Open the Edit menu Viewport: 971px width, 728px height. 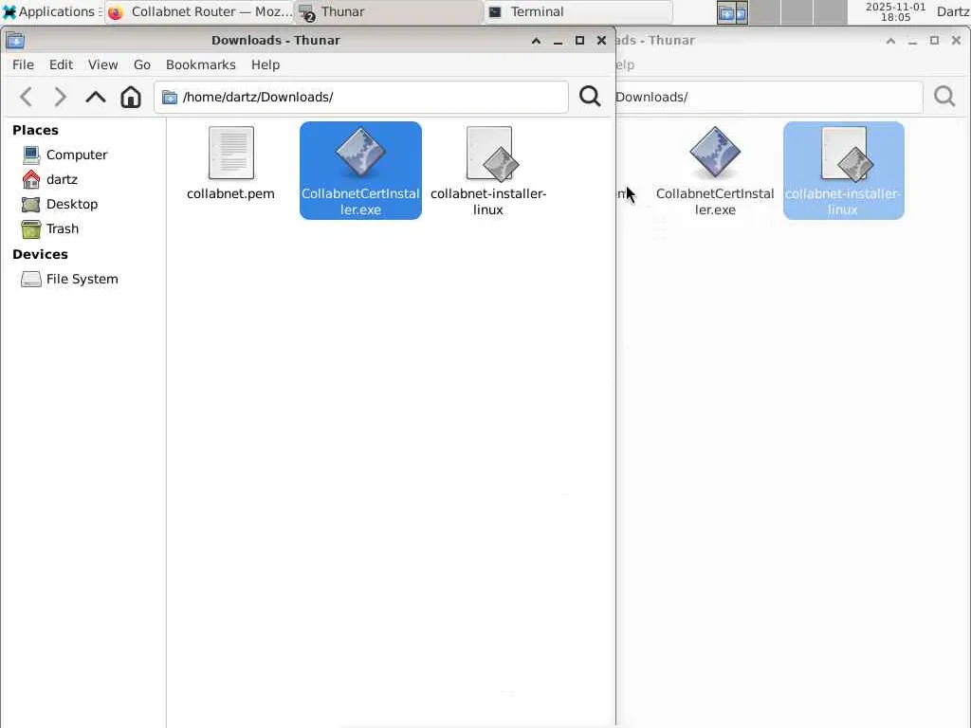pos(61,64)
